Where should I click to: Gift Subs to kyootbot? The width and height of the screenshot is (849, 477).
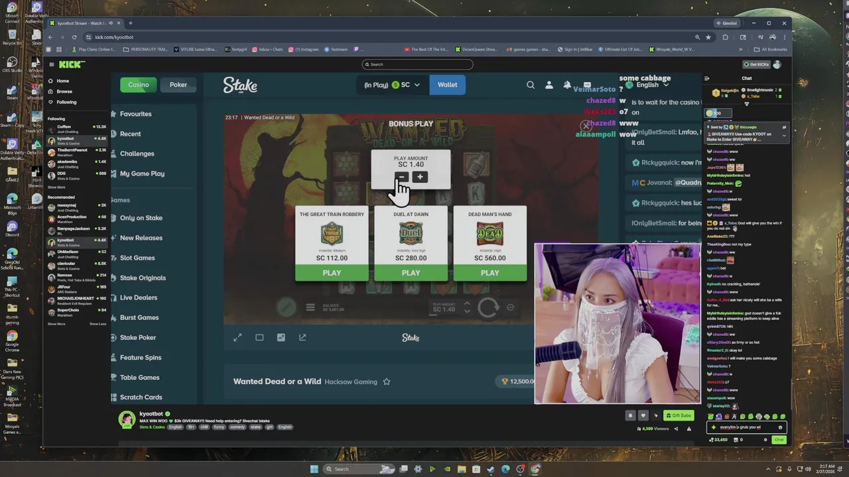coord(679,415)
